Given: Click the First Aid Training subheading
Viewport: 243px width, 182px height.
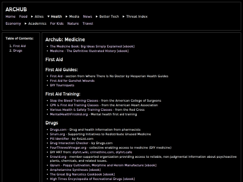Looking at the screenshot, I should click(63, 94).
